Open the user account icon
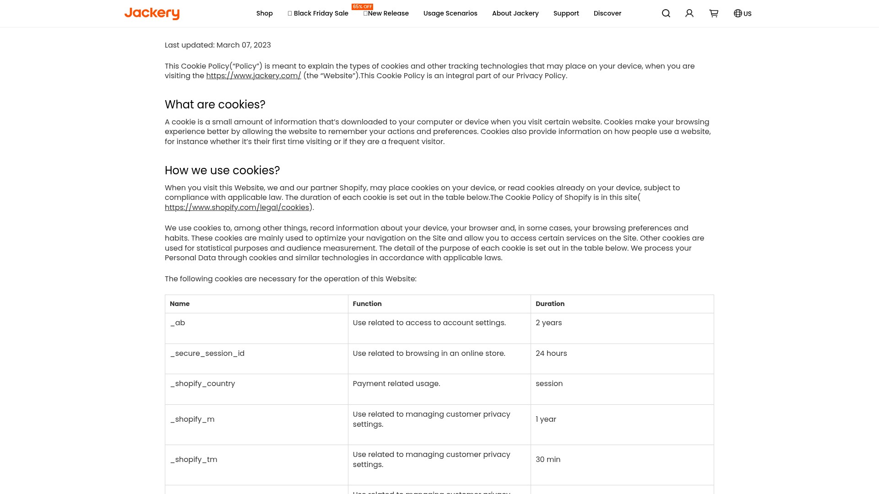The image size is (879, 494). tap(689, 13)
